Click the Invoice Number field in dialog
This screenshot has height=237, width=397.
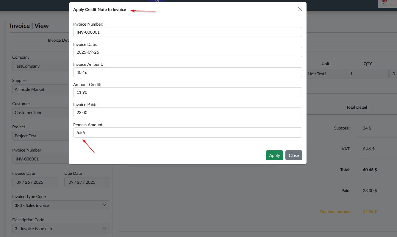click(187, 32)
